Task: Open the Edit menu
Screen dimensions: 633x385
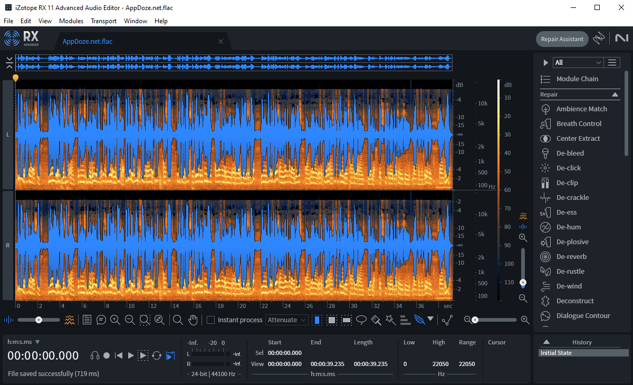Action: click(x=26, y=21)
